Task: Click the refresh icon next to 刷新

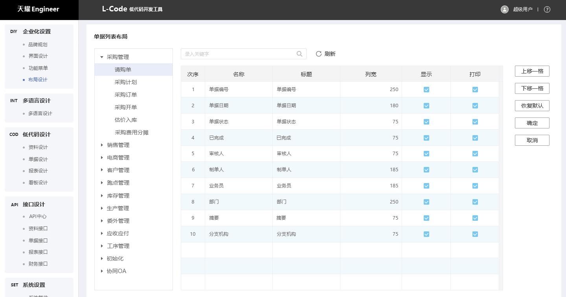Action: click(319, 54)
